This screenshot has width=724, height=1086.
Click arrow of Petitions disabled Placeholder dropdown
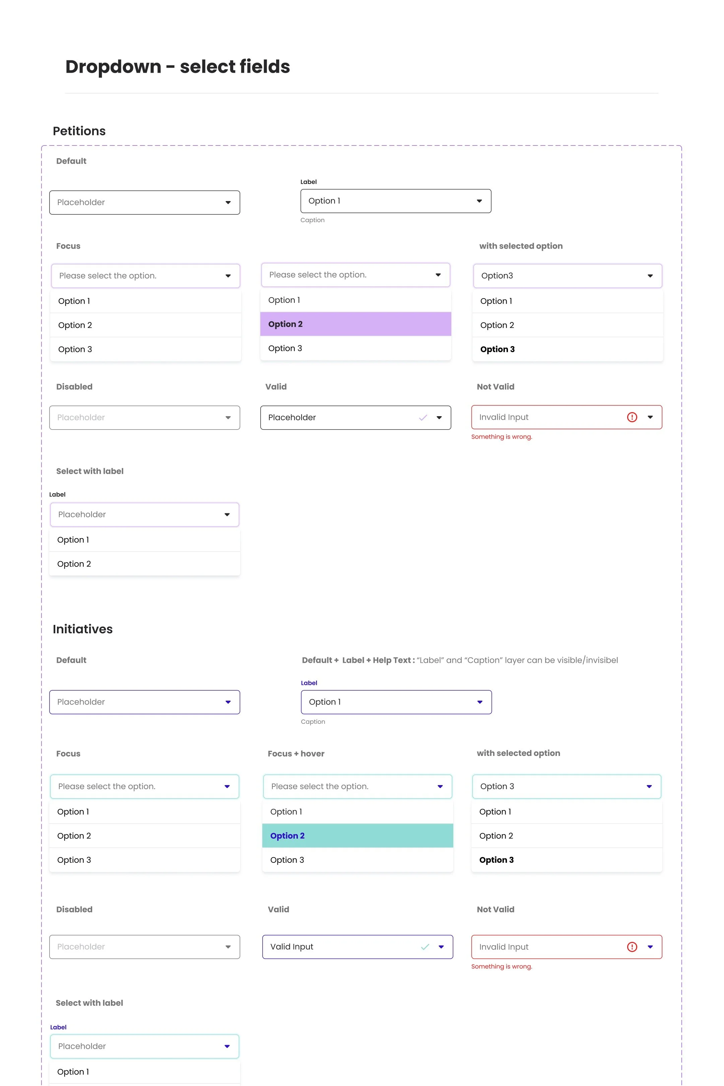click(228, 418)
